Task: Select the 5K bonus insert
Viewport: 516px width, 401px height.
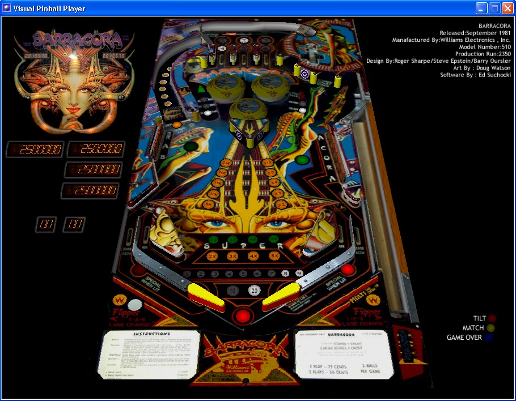Action: (209, 204)
